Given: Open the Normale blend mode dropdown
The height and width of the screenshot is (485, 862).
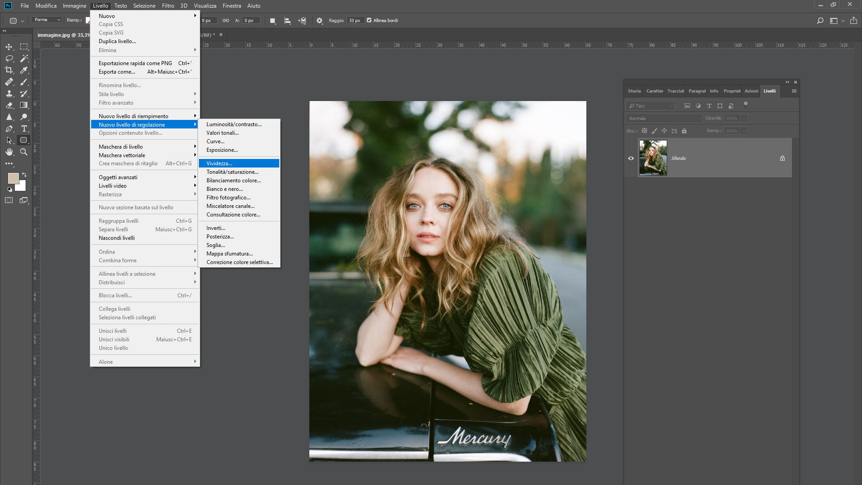Looking at the screenshot, I should point(664,118).
